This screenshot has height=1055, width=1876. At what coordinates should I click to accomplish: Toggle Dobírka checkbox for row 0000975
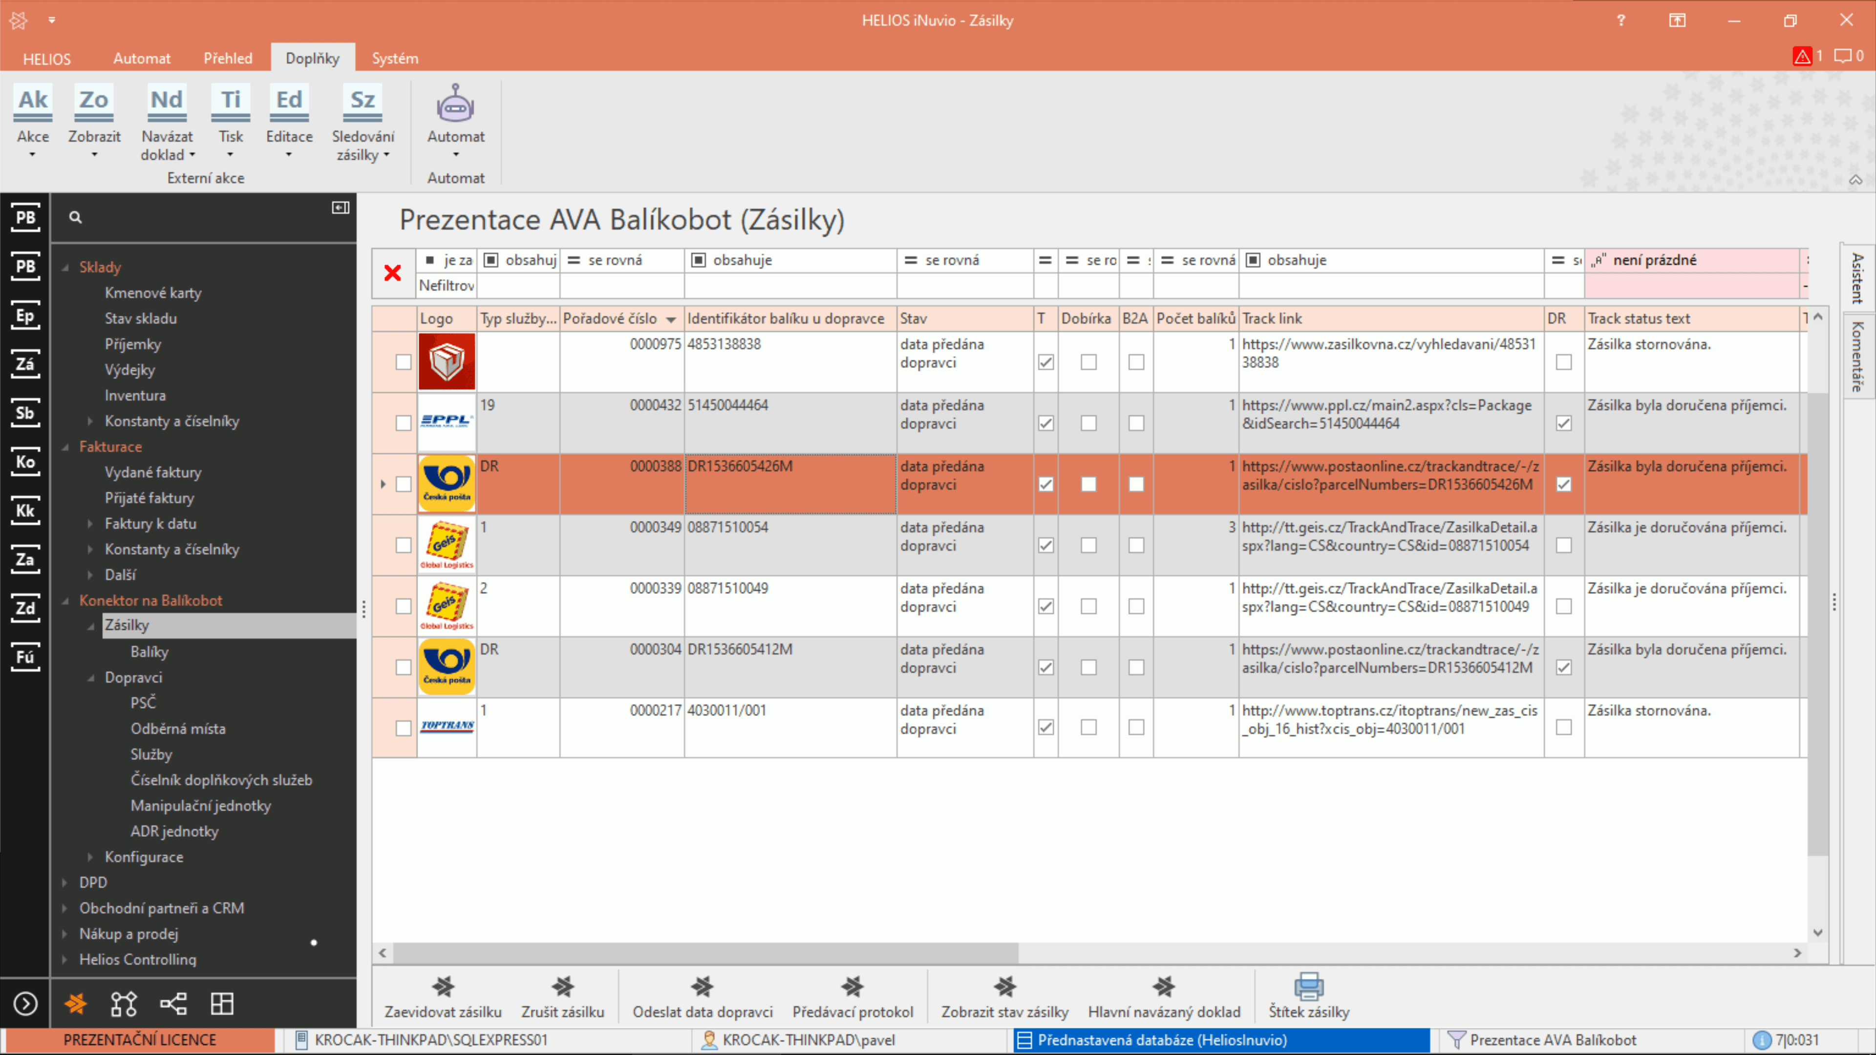[1089, 362]
